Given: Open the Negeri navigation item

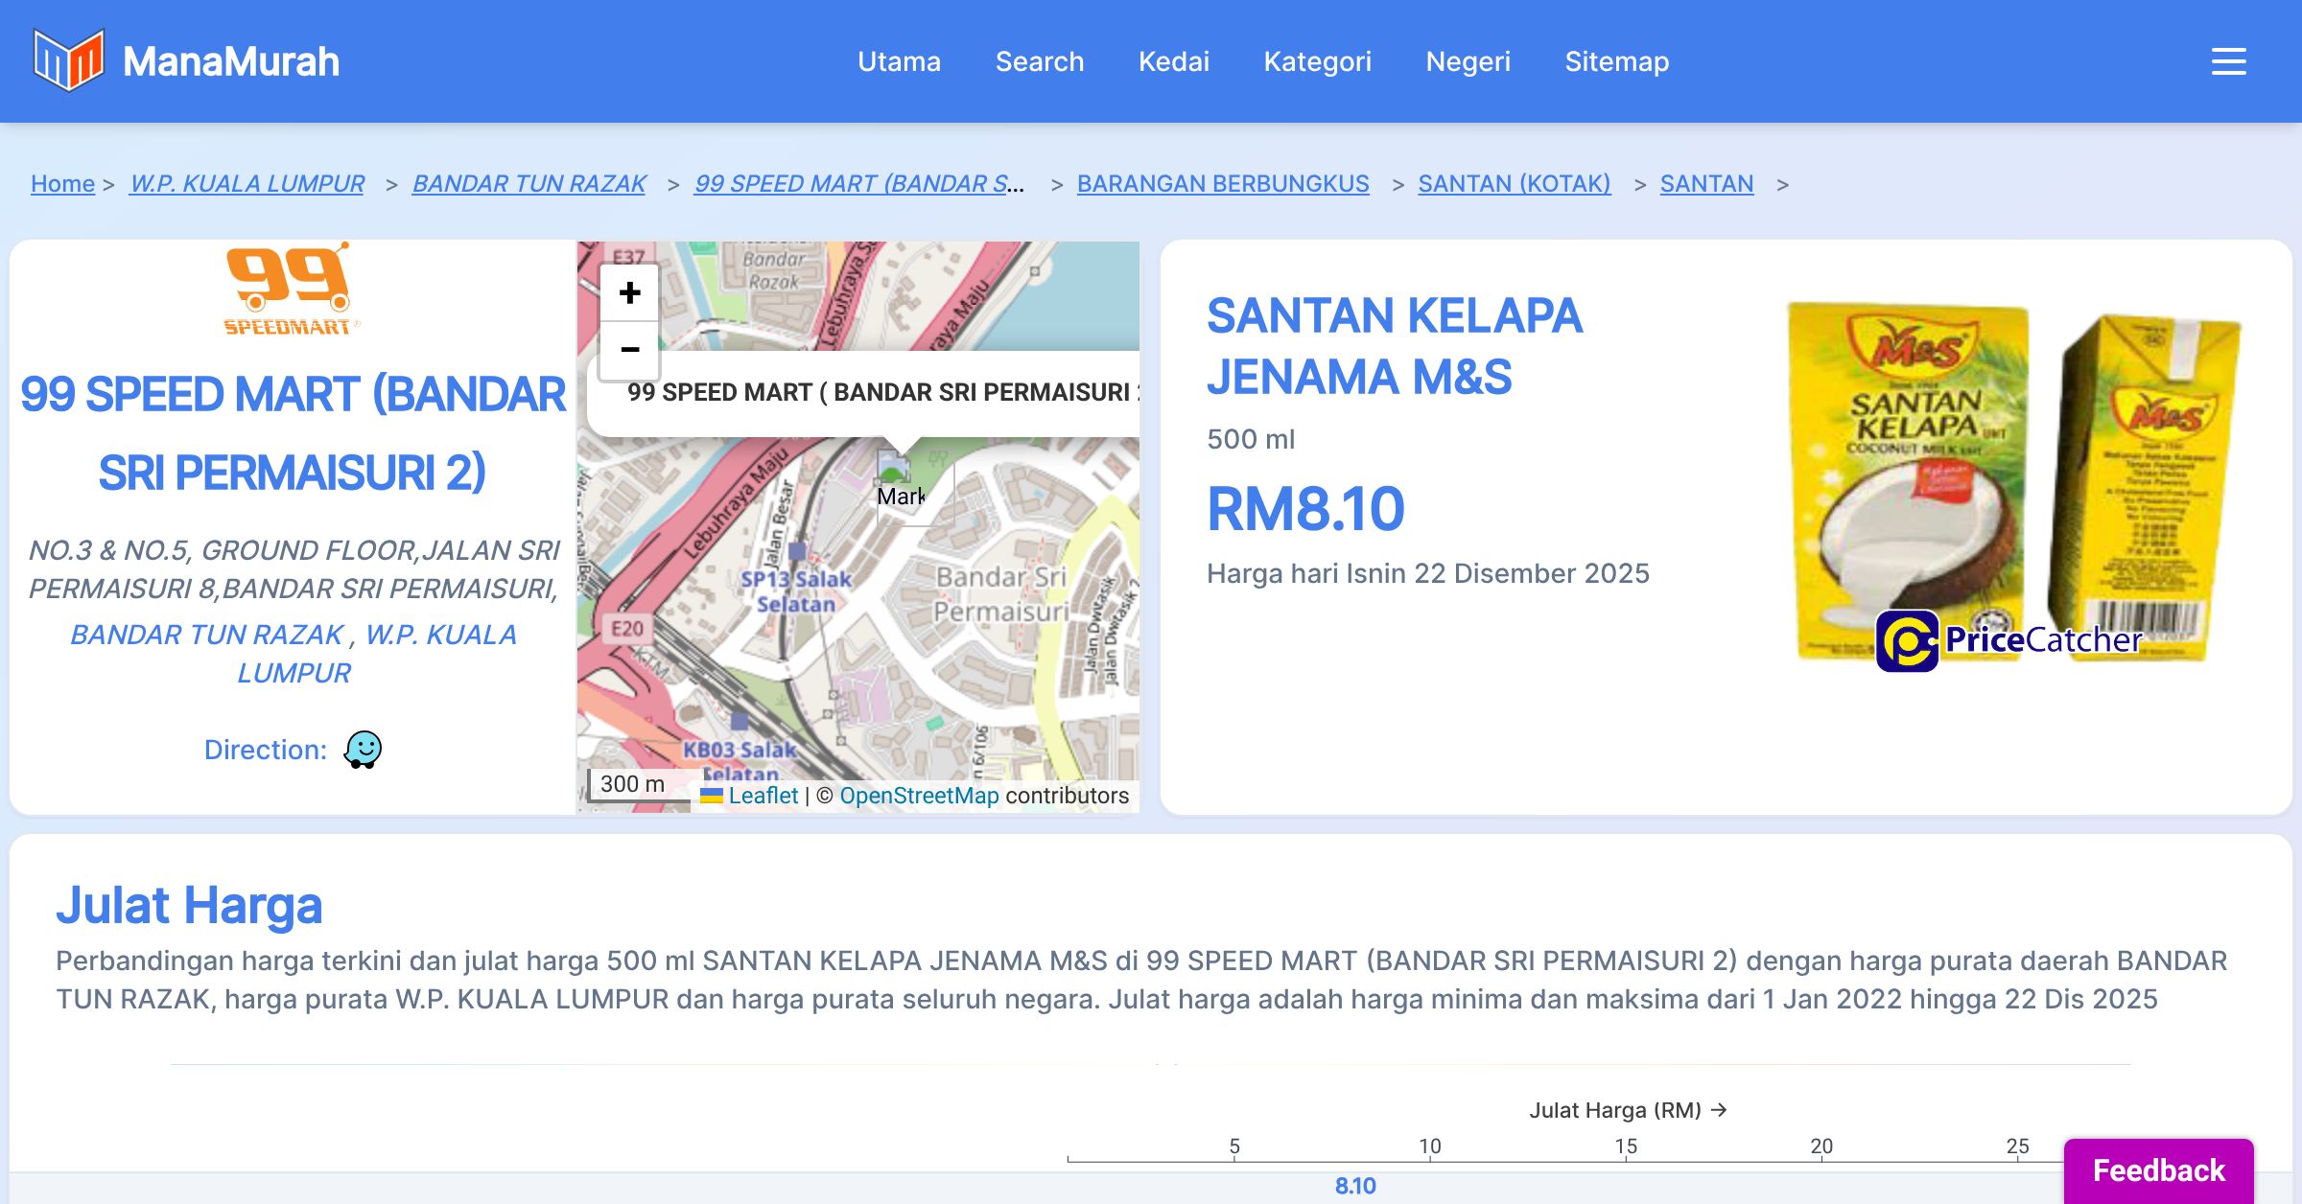Looking at the screenshot, I should point(1468,61).
